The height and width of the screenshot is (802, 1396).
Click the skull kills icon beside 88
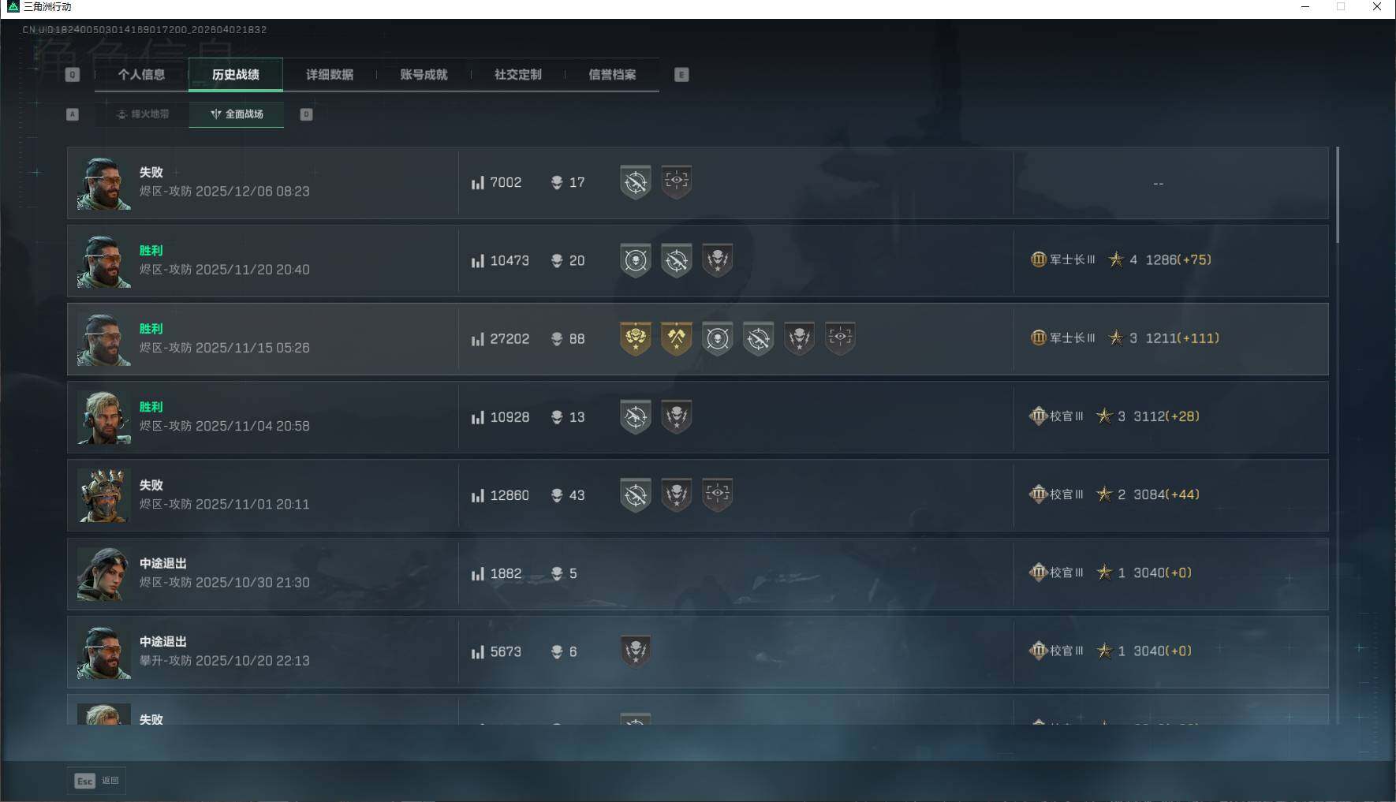click(557, 339)
